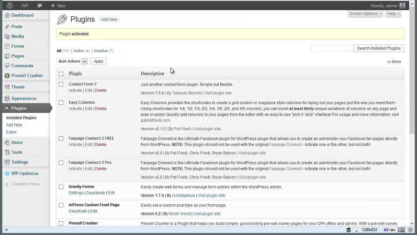This screenshot has width=417, height=235.
Task: Show All plugins filter
Action: pyautogui.click(x=59, y=51)
